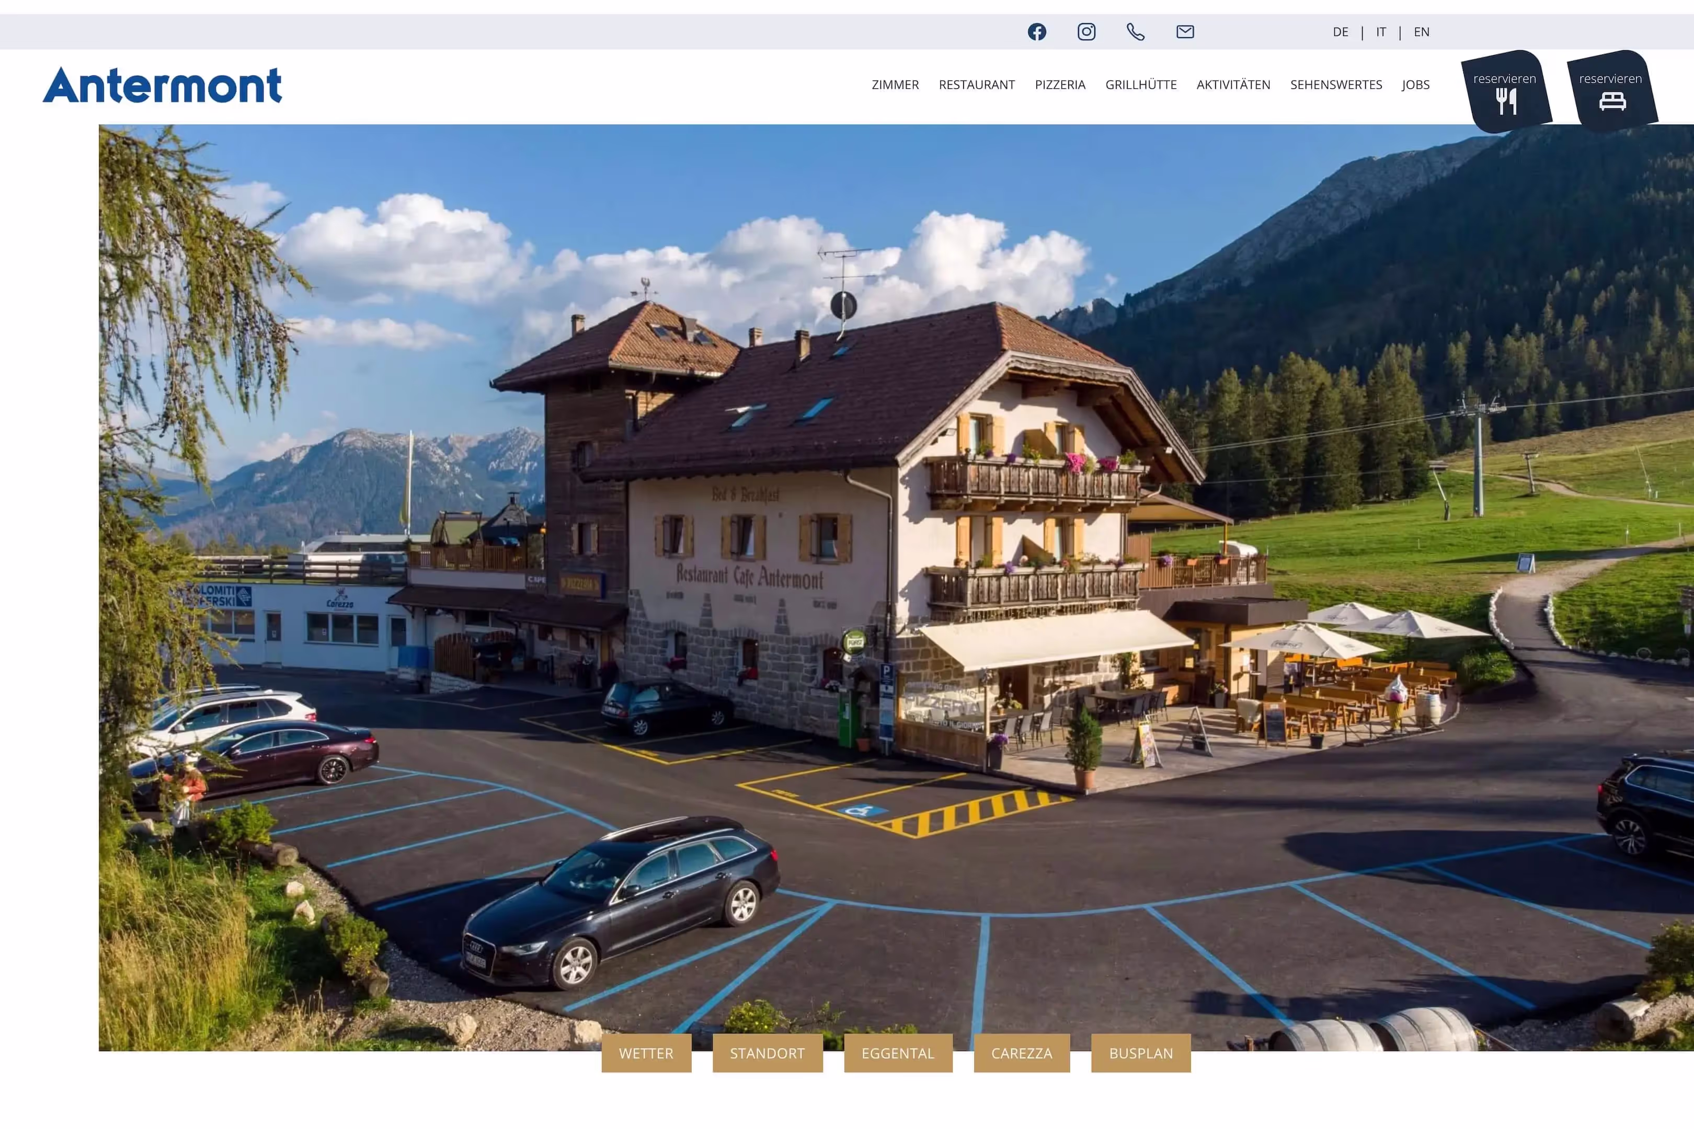The width and height of the screenshot is (1694, 1129).
Task: Click the STANDORT button
Action: (x=767, y=1053)
